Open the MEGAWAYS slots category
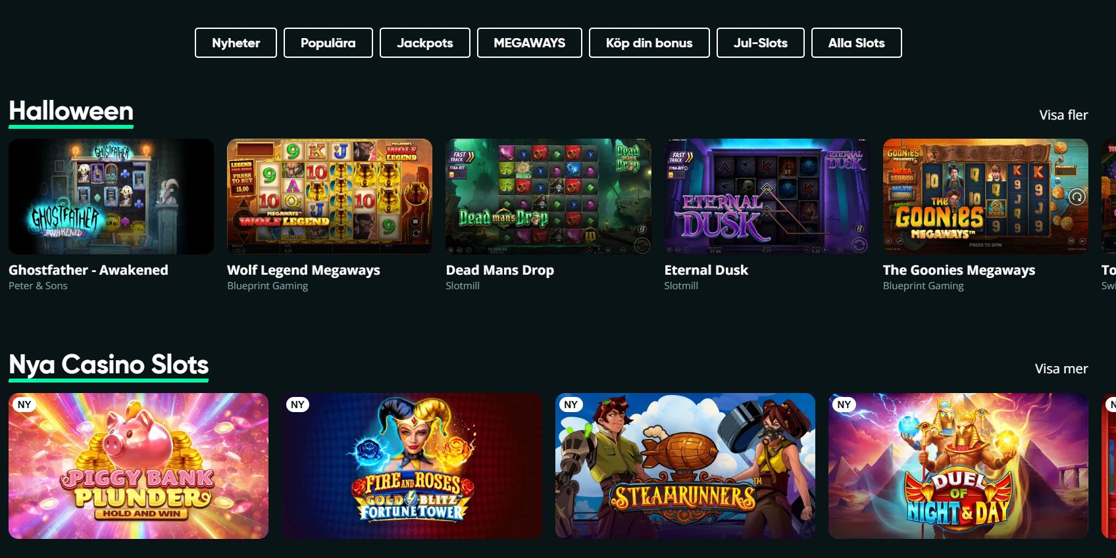This screenshot has width=1116, height=558. point(530,43)
